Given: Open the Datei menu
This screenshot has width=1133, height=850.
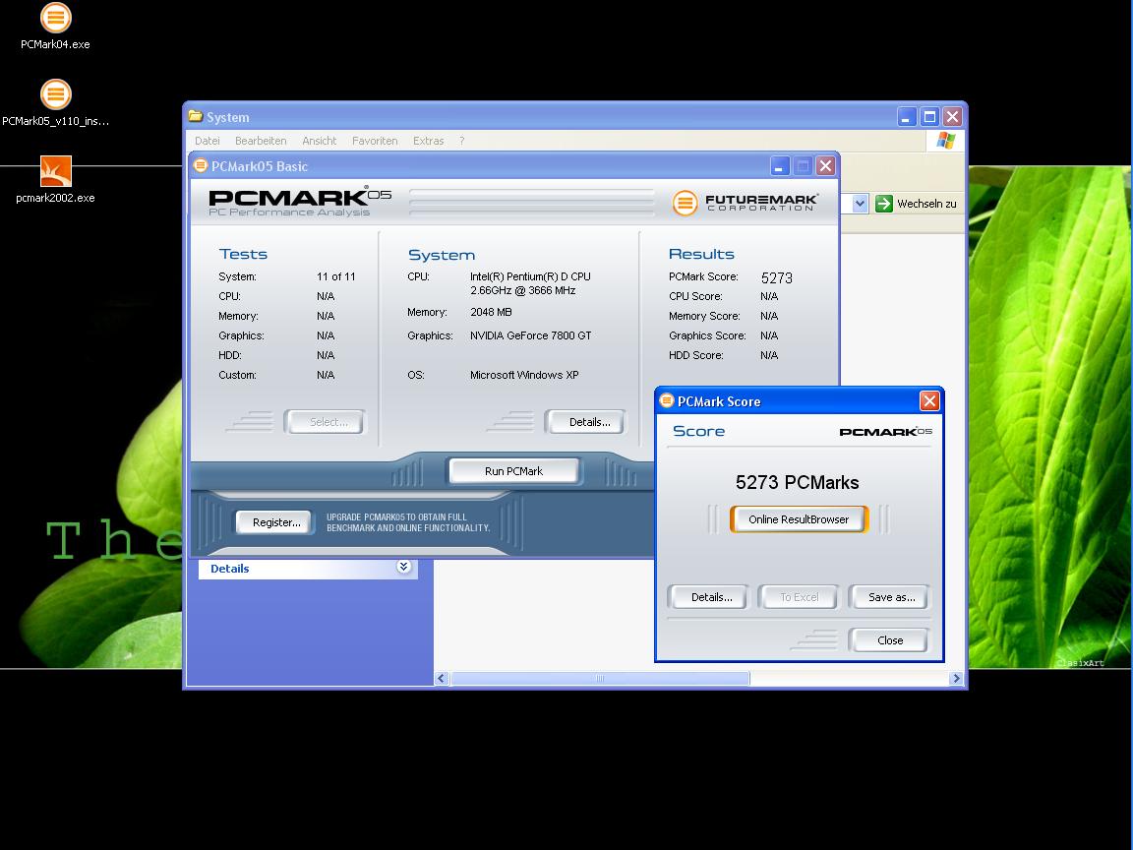Looking at the screenshot, I should click(208, 141).
